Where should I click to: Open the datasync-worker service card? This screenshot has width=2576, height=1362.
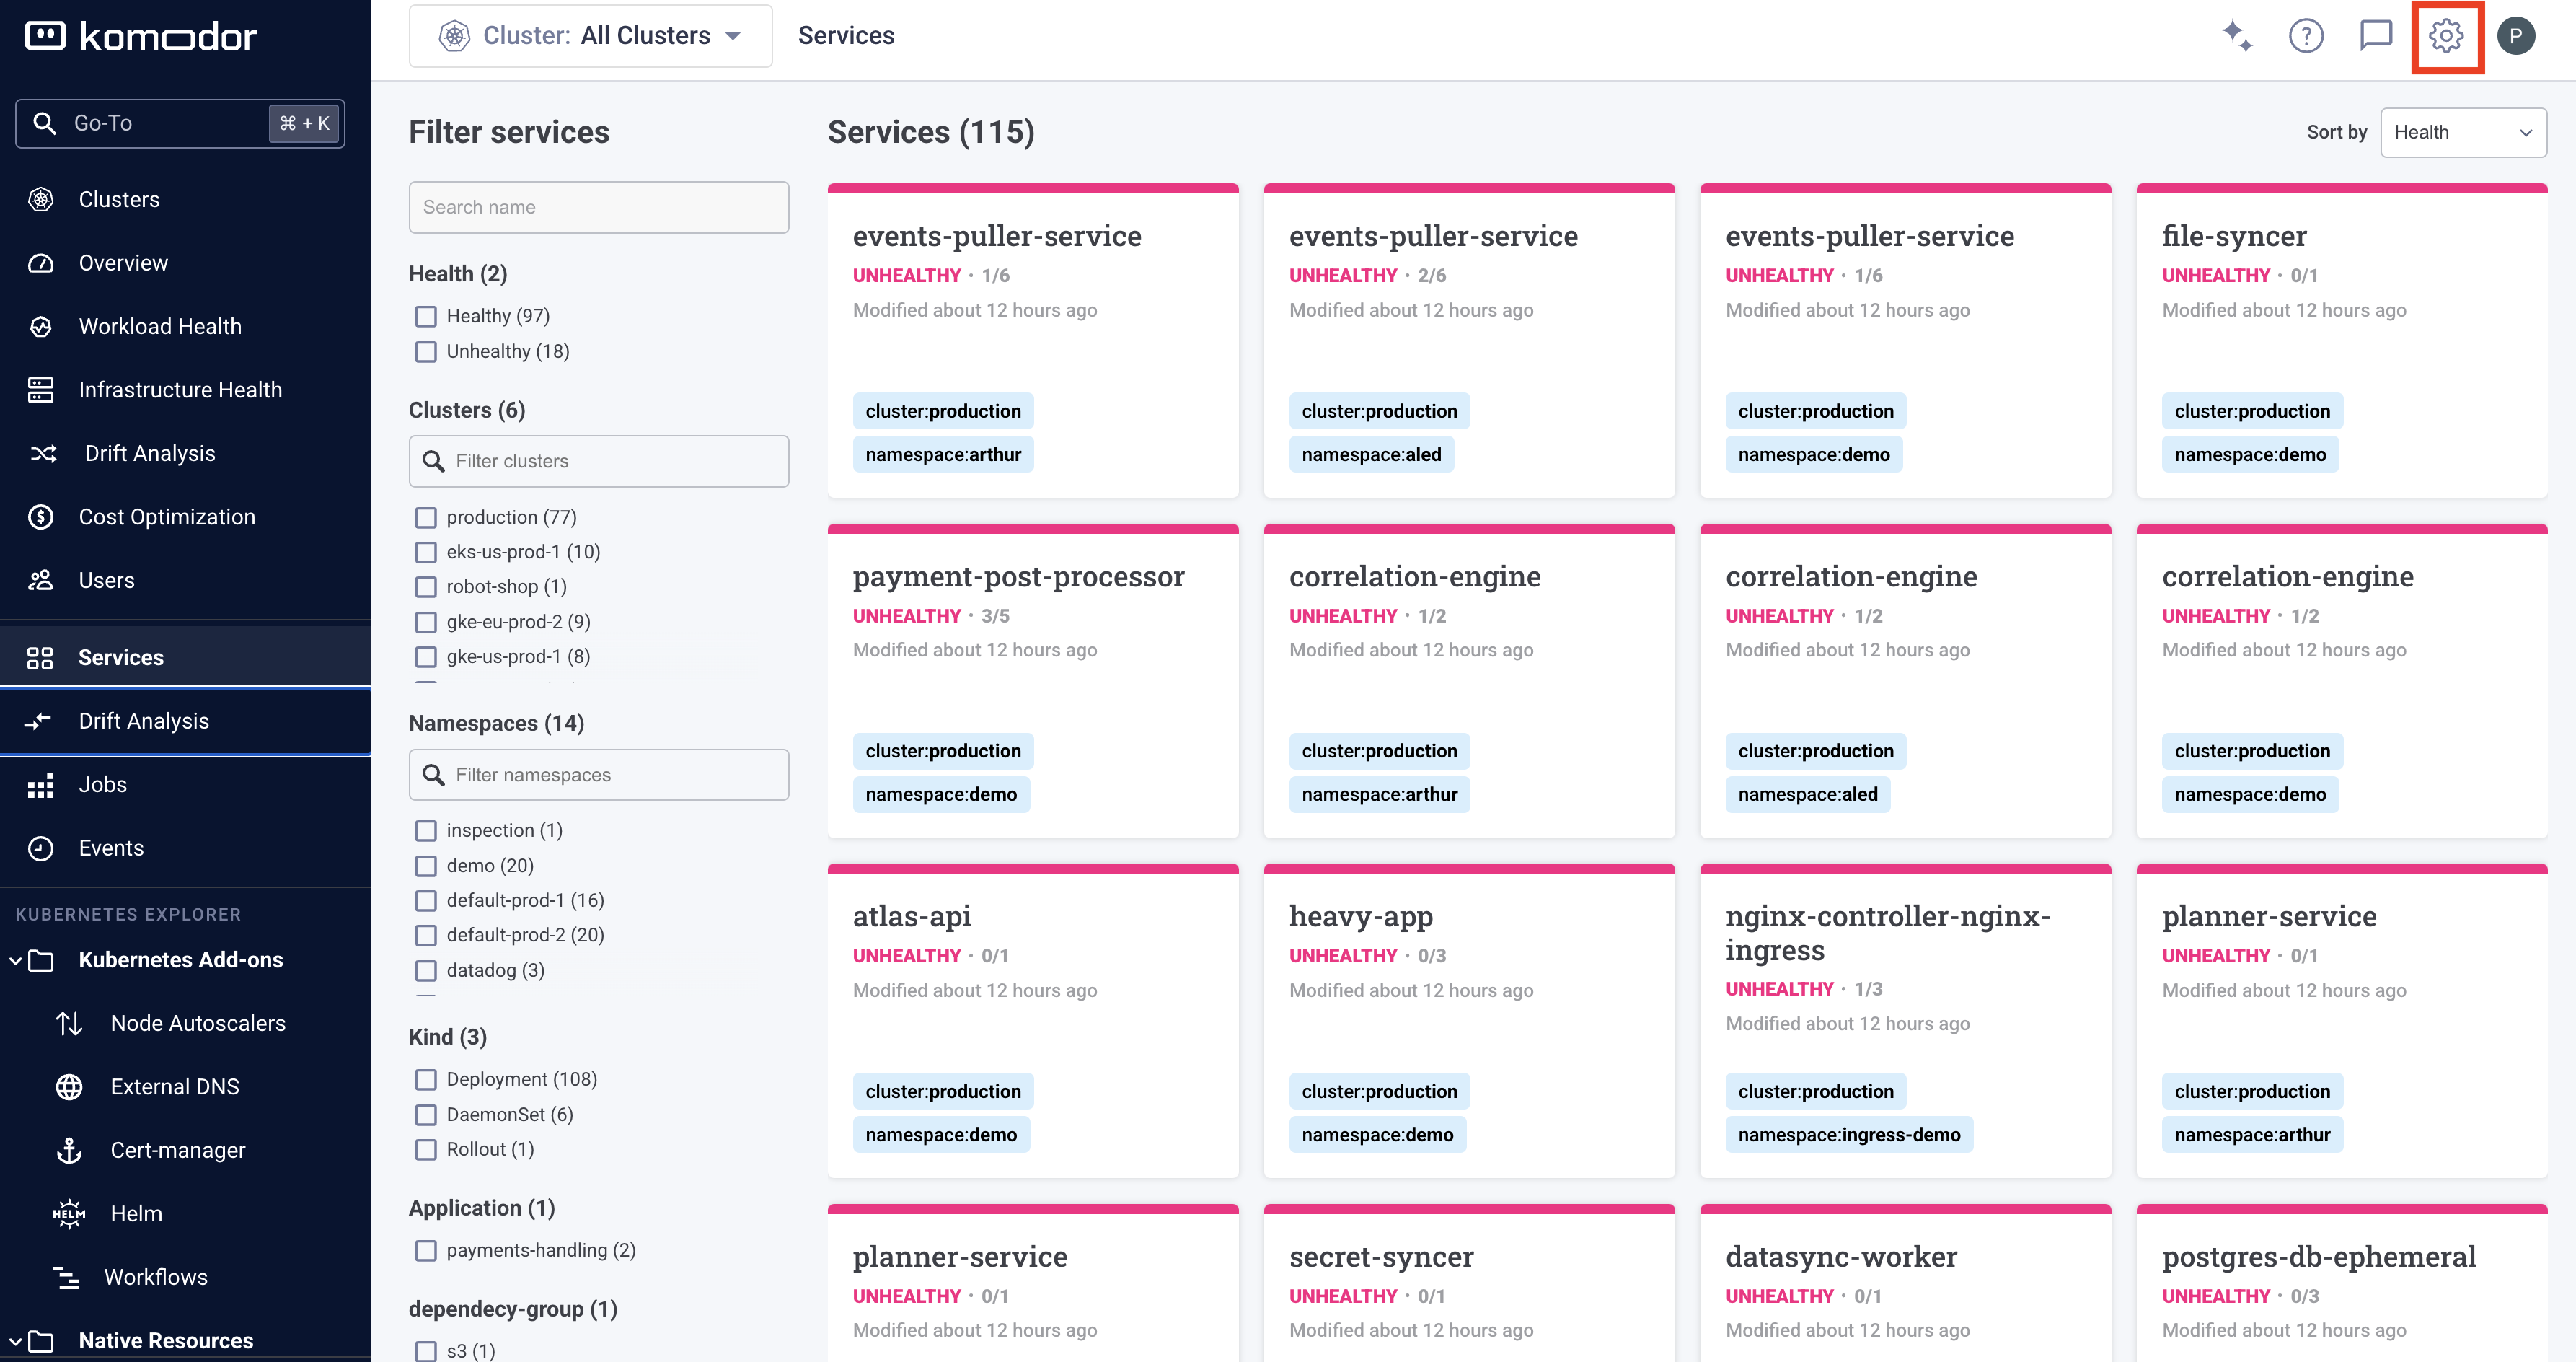(x=1905, y=1283)
